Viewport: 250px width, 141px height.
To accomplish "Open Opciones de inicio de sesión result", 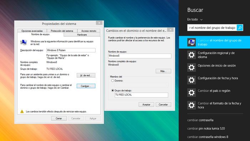I will (214, 67).
